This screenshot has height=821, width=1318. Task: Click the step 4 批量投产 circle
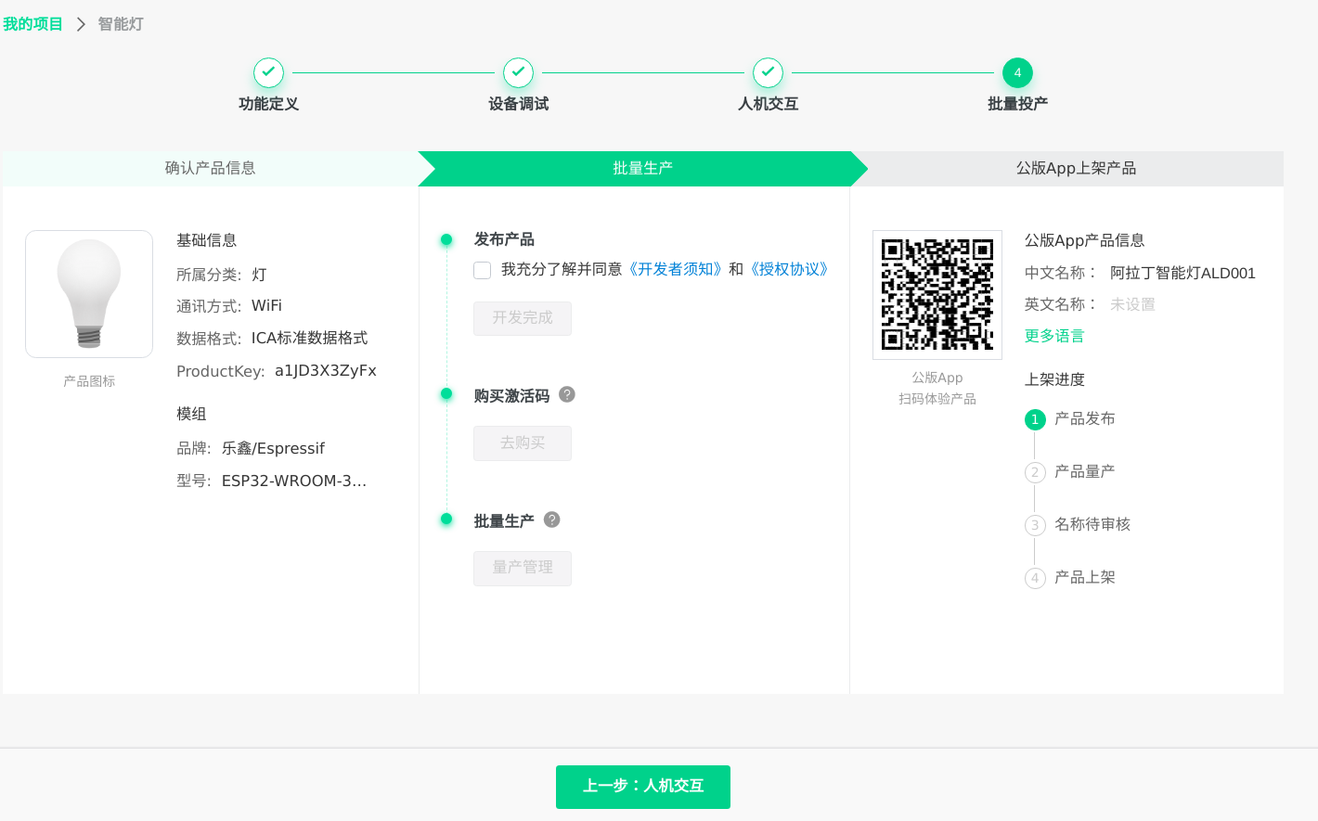[x=1017, y=72]
